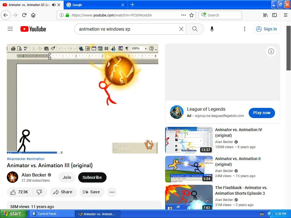Open The Flashback Shorts Episode 3 thumbnail
Viewport: 291px width, 218px height.
coord(189,197)
